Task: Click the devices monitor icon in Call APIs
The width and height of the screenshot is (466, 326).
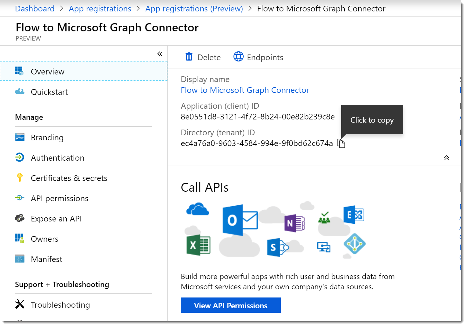Action: [x=324, y=247]
